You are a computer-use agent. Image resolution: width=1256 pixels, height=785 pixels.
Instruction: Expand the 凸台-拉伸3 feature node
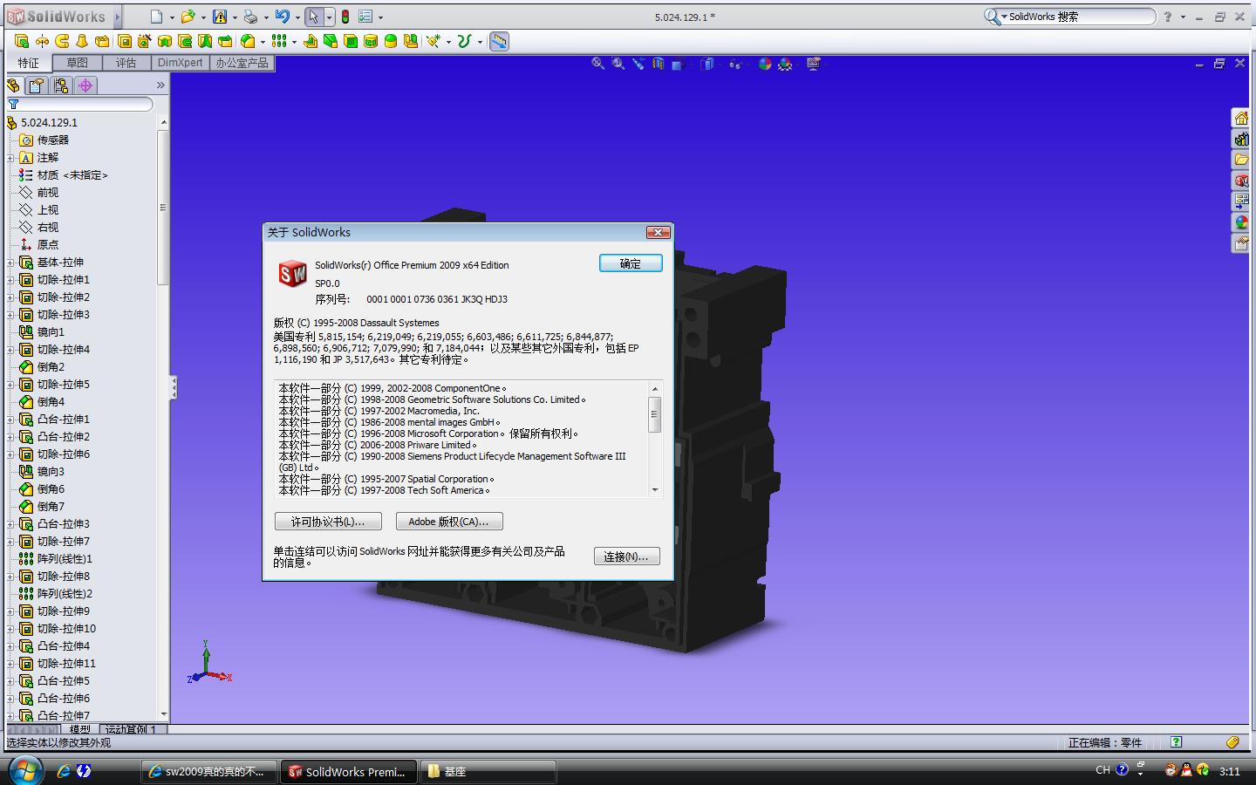(x=10, y=524)
